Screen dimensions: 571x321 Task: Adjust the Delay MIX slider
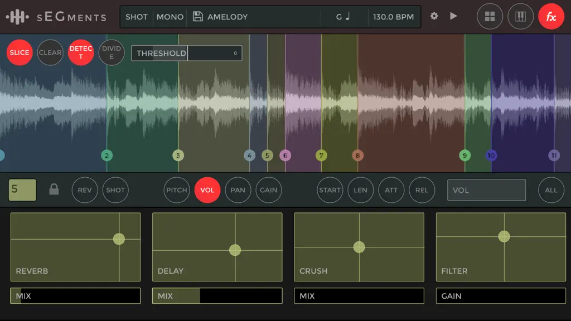[x=217, y=296]
